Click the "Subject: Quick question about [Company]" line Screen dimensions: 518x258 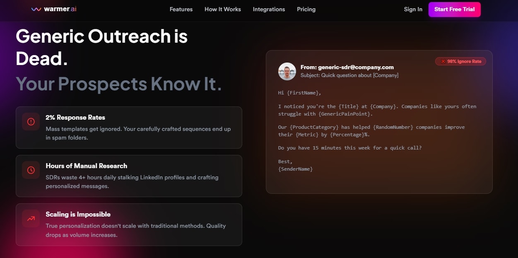(x=349, y=75)
